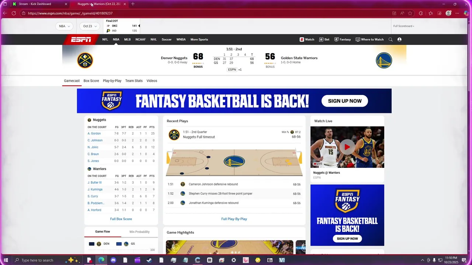
Task: Click the read aloud icon in address bar
Action: (x=402, y=13)
